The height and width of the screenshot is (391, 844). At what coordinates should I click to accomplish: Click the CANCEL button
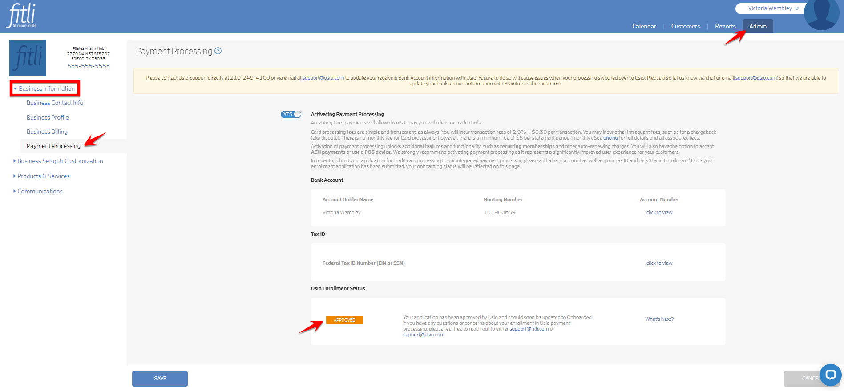(811, 379)
